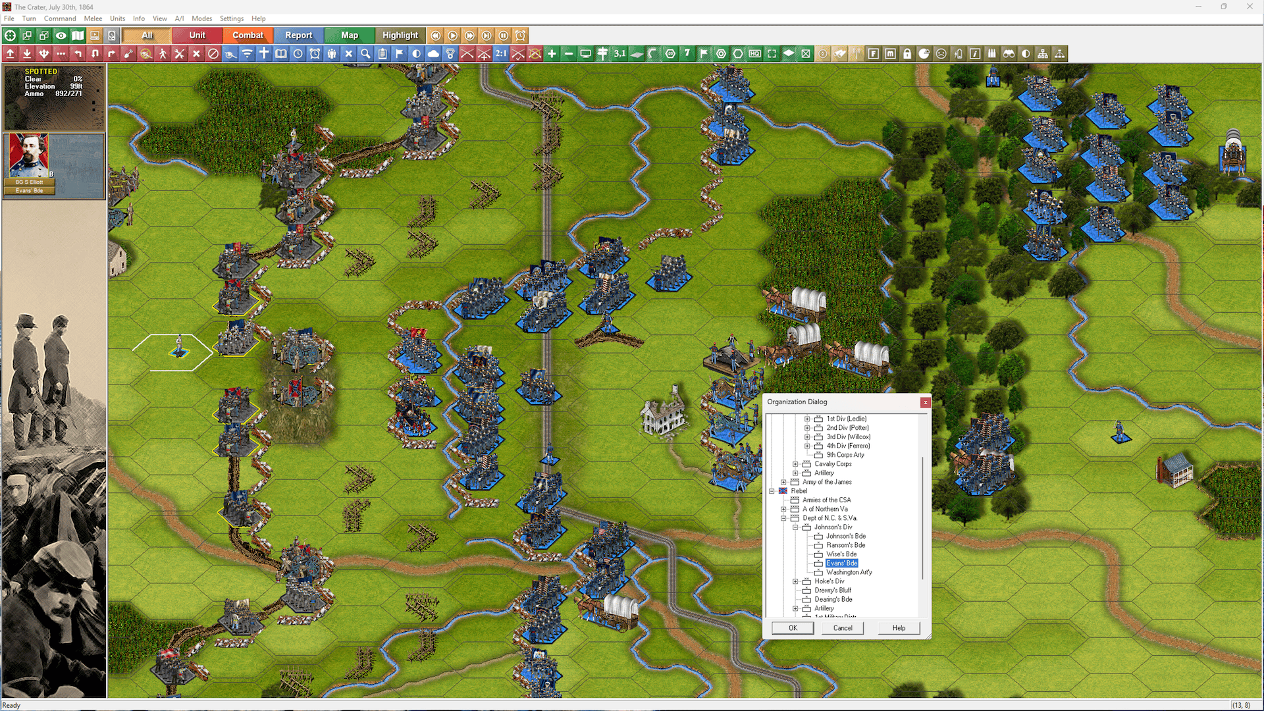Click the binoculars icon in toolbar
The width and height of the screenshot is (1264, 711).
pyautogui.click(x=1009, y=54)
